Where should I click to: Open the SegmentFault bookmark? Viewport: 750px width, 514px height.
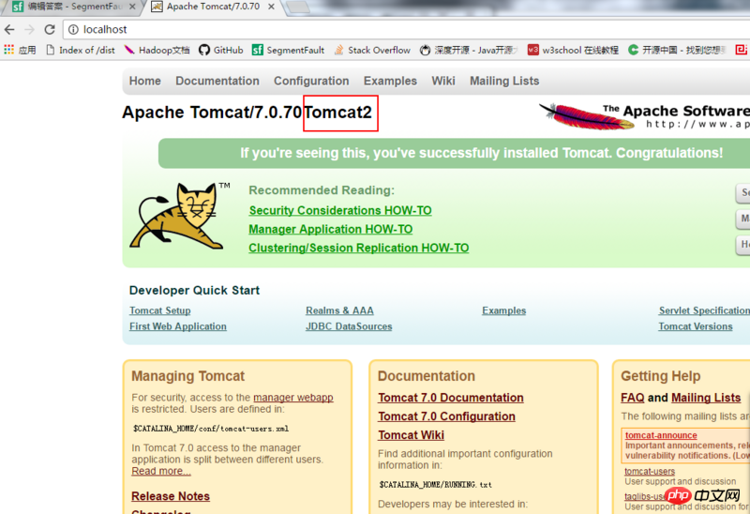[289, 50]
